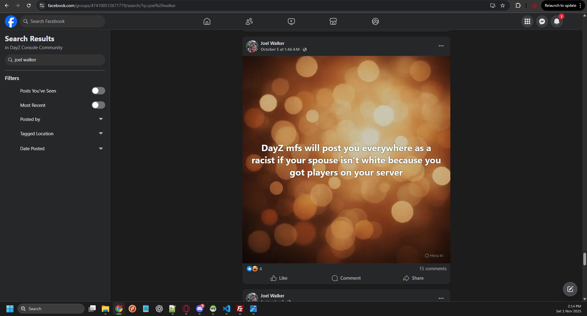Reload the page in Chrome

pos(29,5)
